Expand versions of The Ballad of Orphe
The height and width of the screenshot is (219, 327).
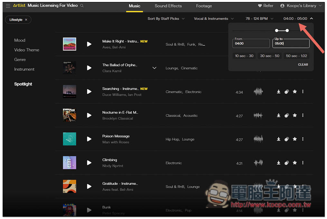154,68
